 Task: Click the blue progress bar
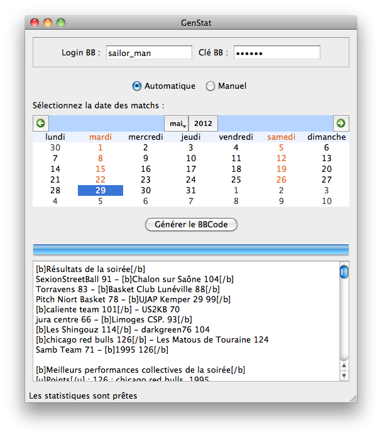[x=191, y=250]
